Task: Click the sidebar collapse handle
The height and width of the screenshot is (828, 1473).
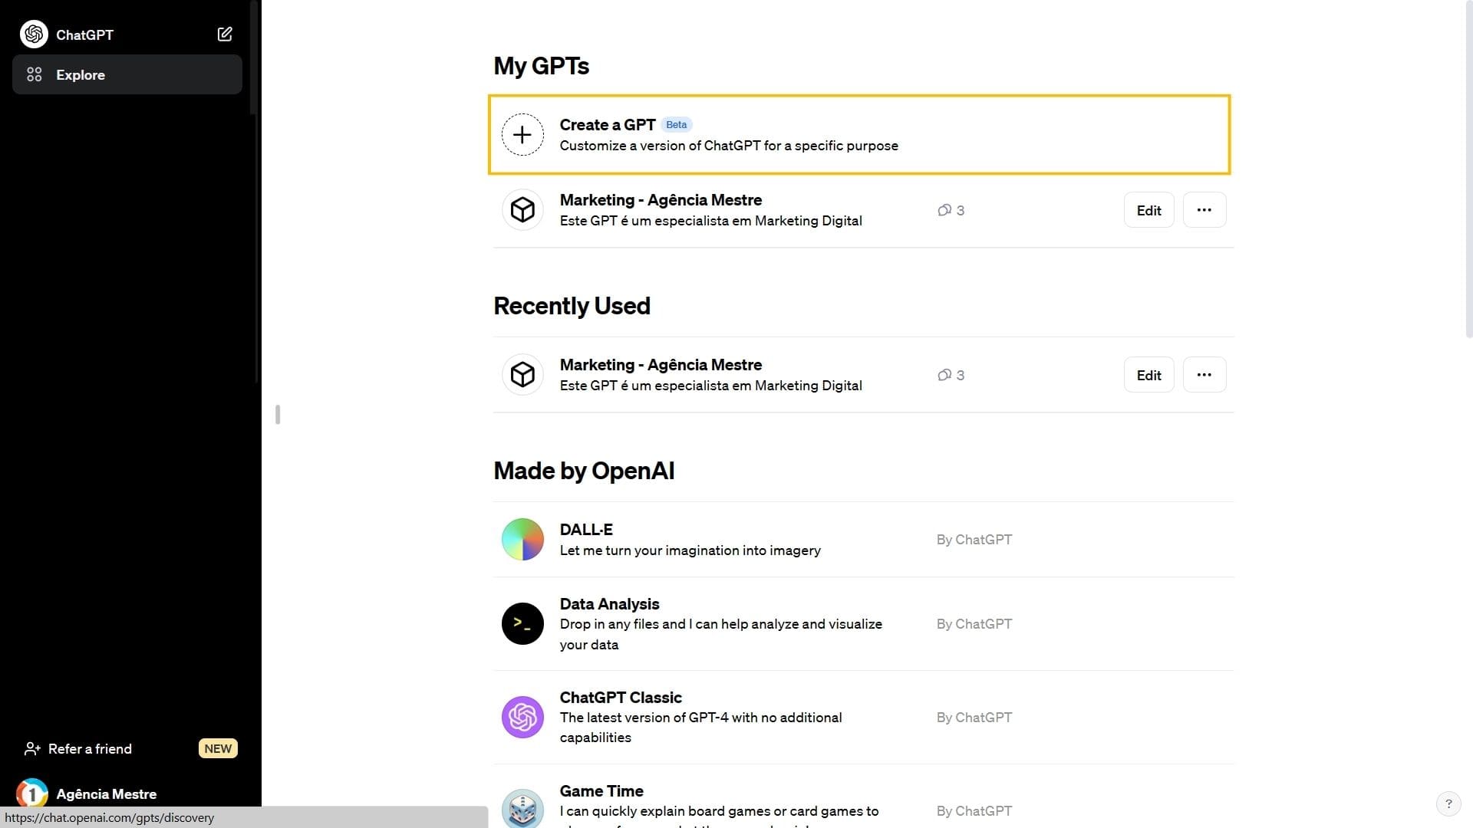Action: pos(278,415)
